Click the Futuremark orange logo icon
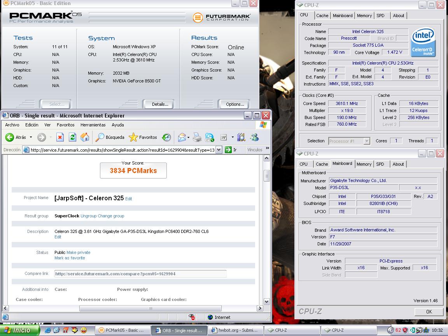 coord(198,17)
